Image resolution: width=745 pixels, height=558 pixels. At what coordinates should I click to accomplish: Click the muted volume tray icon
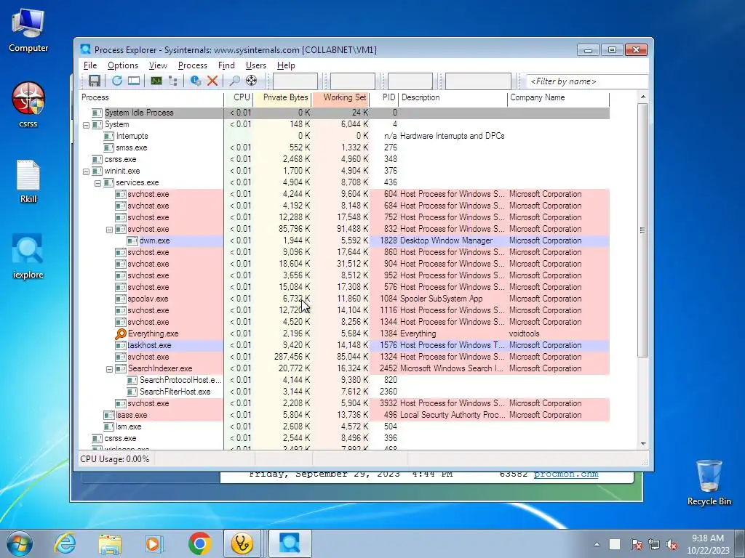coord(672,544)
